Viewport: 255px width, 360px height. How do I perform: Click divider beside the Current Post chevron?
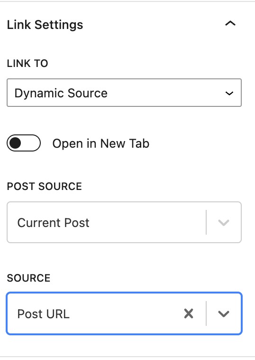point(206,222)
